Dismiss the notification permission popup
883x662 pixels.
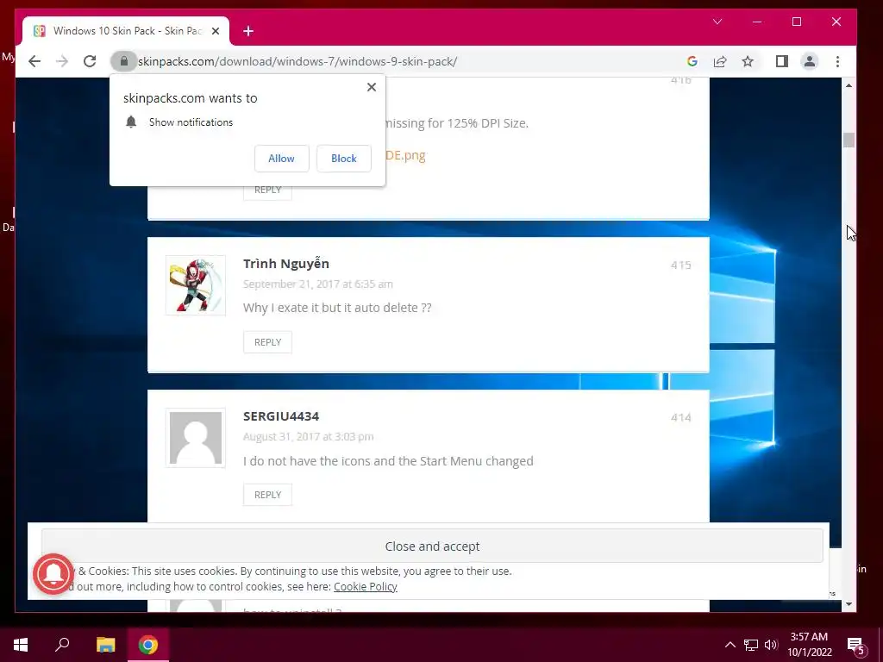click(x=371, y=87)
